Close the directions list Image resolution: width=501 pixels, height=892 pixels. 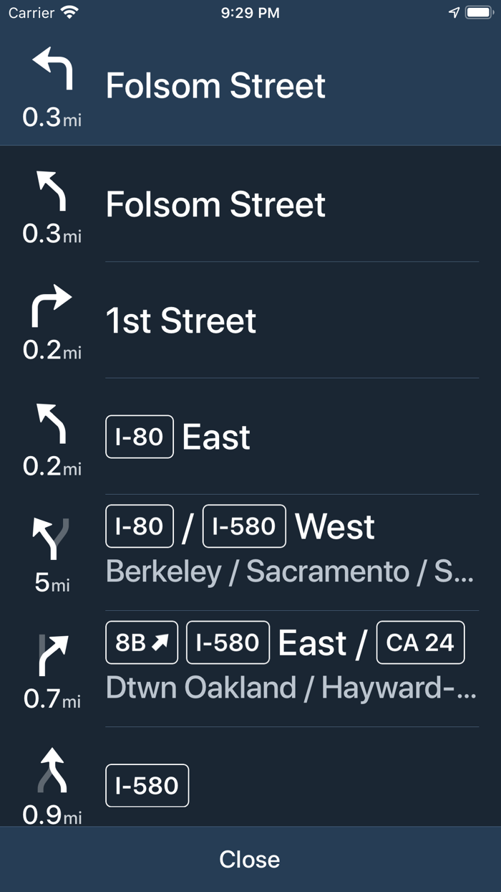pos(250,859)
